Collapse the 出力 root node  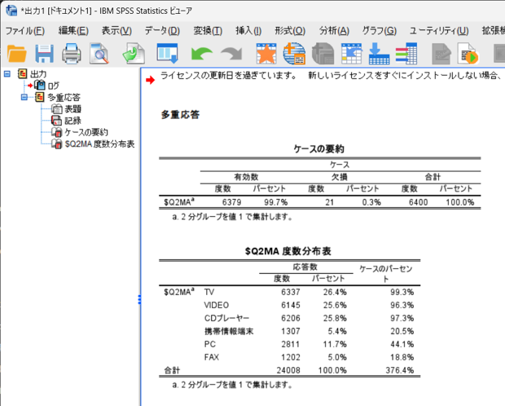[7, 74]
